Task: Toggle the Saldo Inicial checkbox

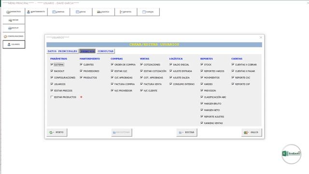Action: pyautogui.click(x=170, y=64)
